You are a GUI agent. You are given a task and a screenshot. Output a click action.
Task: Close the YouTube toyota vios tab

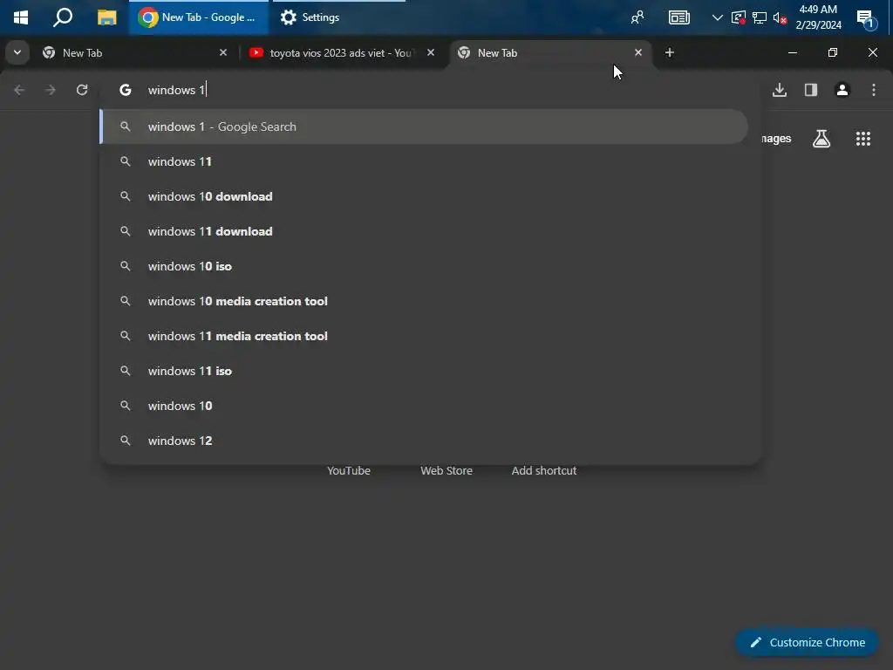point(431,52)
